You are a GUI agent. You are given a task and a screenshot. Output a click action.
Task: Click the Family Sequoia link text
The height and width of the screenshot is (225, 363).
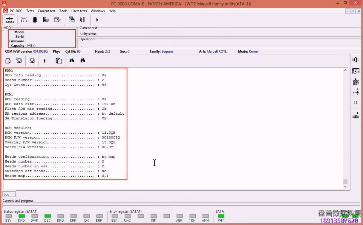(x=167, y=51)
